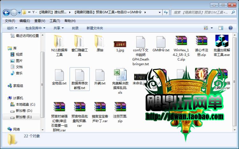Viewport: 239px width, 149px height.
Task: Select 本地磁盘 (C:) in navigation pane
Action: (25, 105)
